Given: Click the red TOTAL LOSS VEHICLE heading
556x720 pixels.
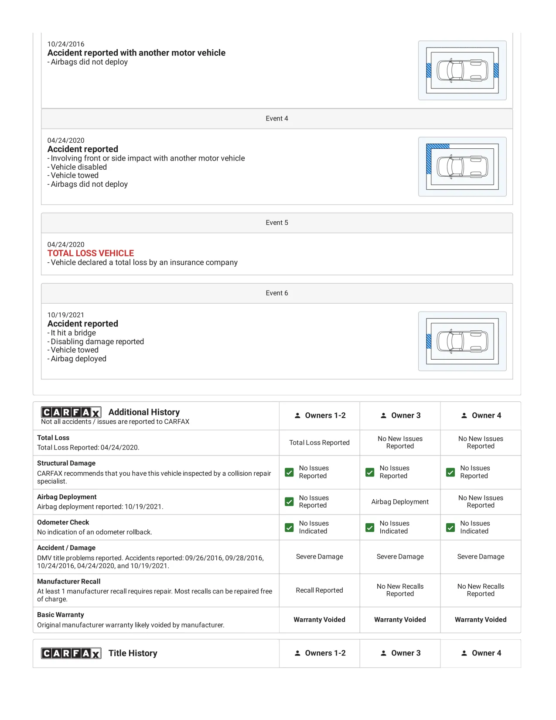Looking at the screenshot, I should [91, 254].
